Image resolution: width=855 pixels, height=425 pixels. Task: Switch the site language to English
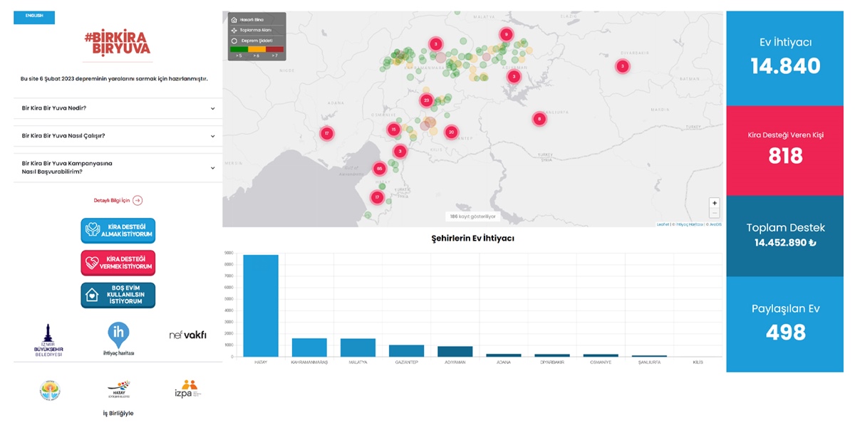click(33, 16)
